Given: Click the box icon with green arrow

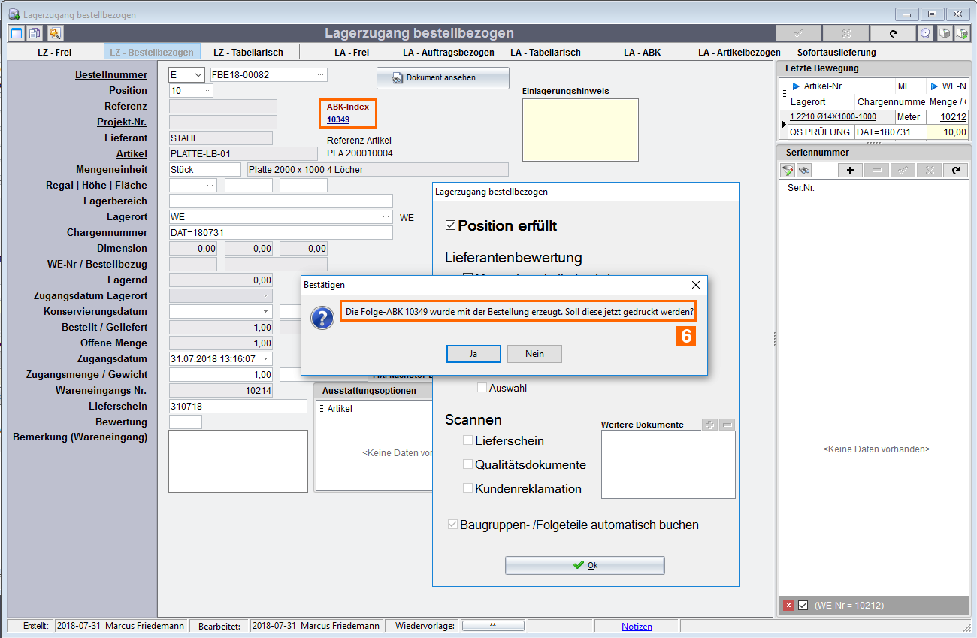Looking at the screenshot, I should point(961,33).
